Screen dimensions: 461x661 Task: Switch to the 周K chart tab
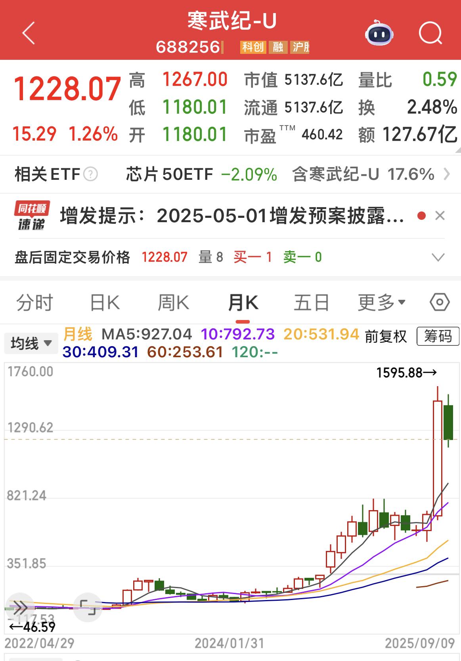tap(174, 303)
